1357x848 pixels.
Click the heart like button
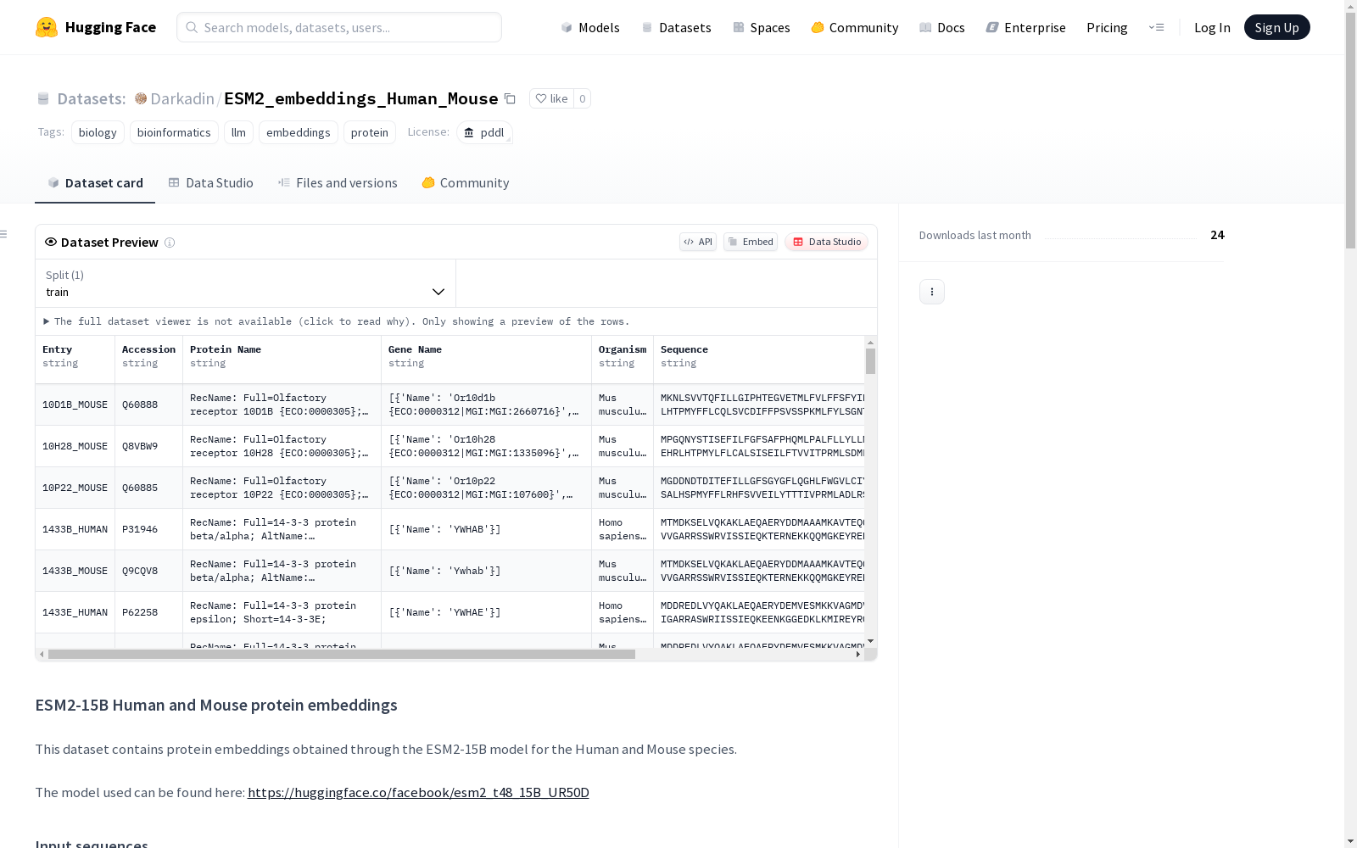[x=551, y=98]
